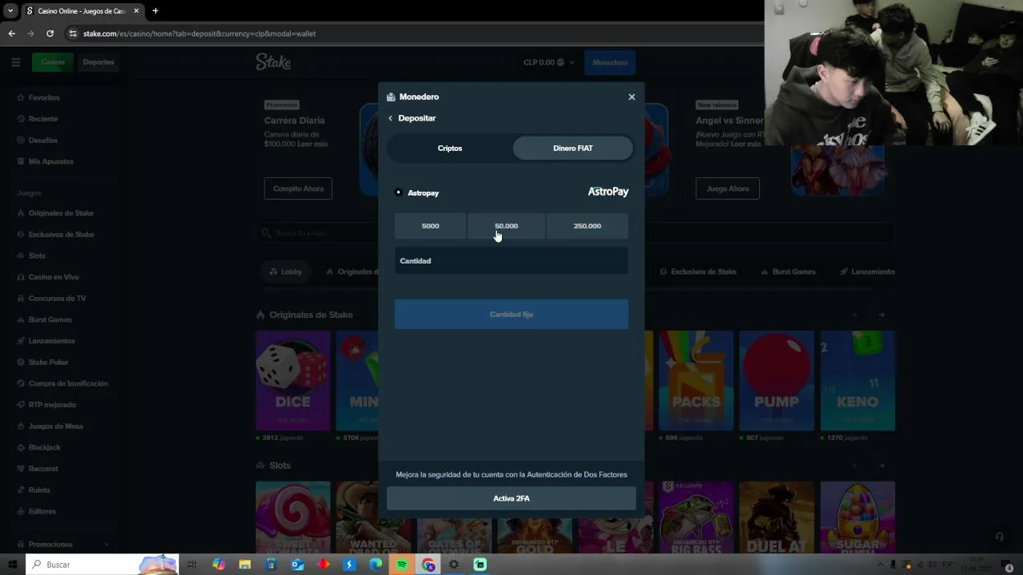The width and height of the screenshot is (1023, 575).
Task: Open RTP mejorado sidebar icon
Action: coord(21,405)
